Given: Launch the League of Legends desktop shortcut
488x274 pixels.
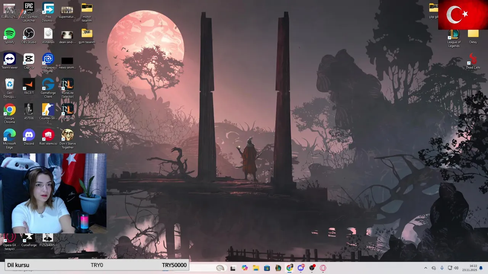Looking at the screenshot, I should pos(454,38).
